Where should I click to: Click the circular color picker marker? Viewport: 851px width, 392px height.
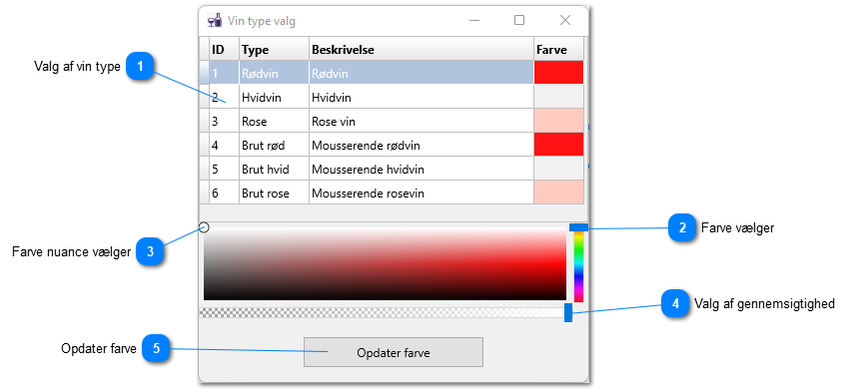tap(204, 227)
